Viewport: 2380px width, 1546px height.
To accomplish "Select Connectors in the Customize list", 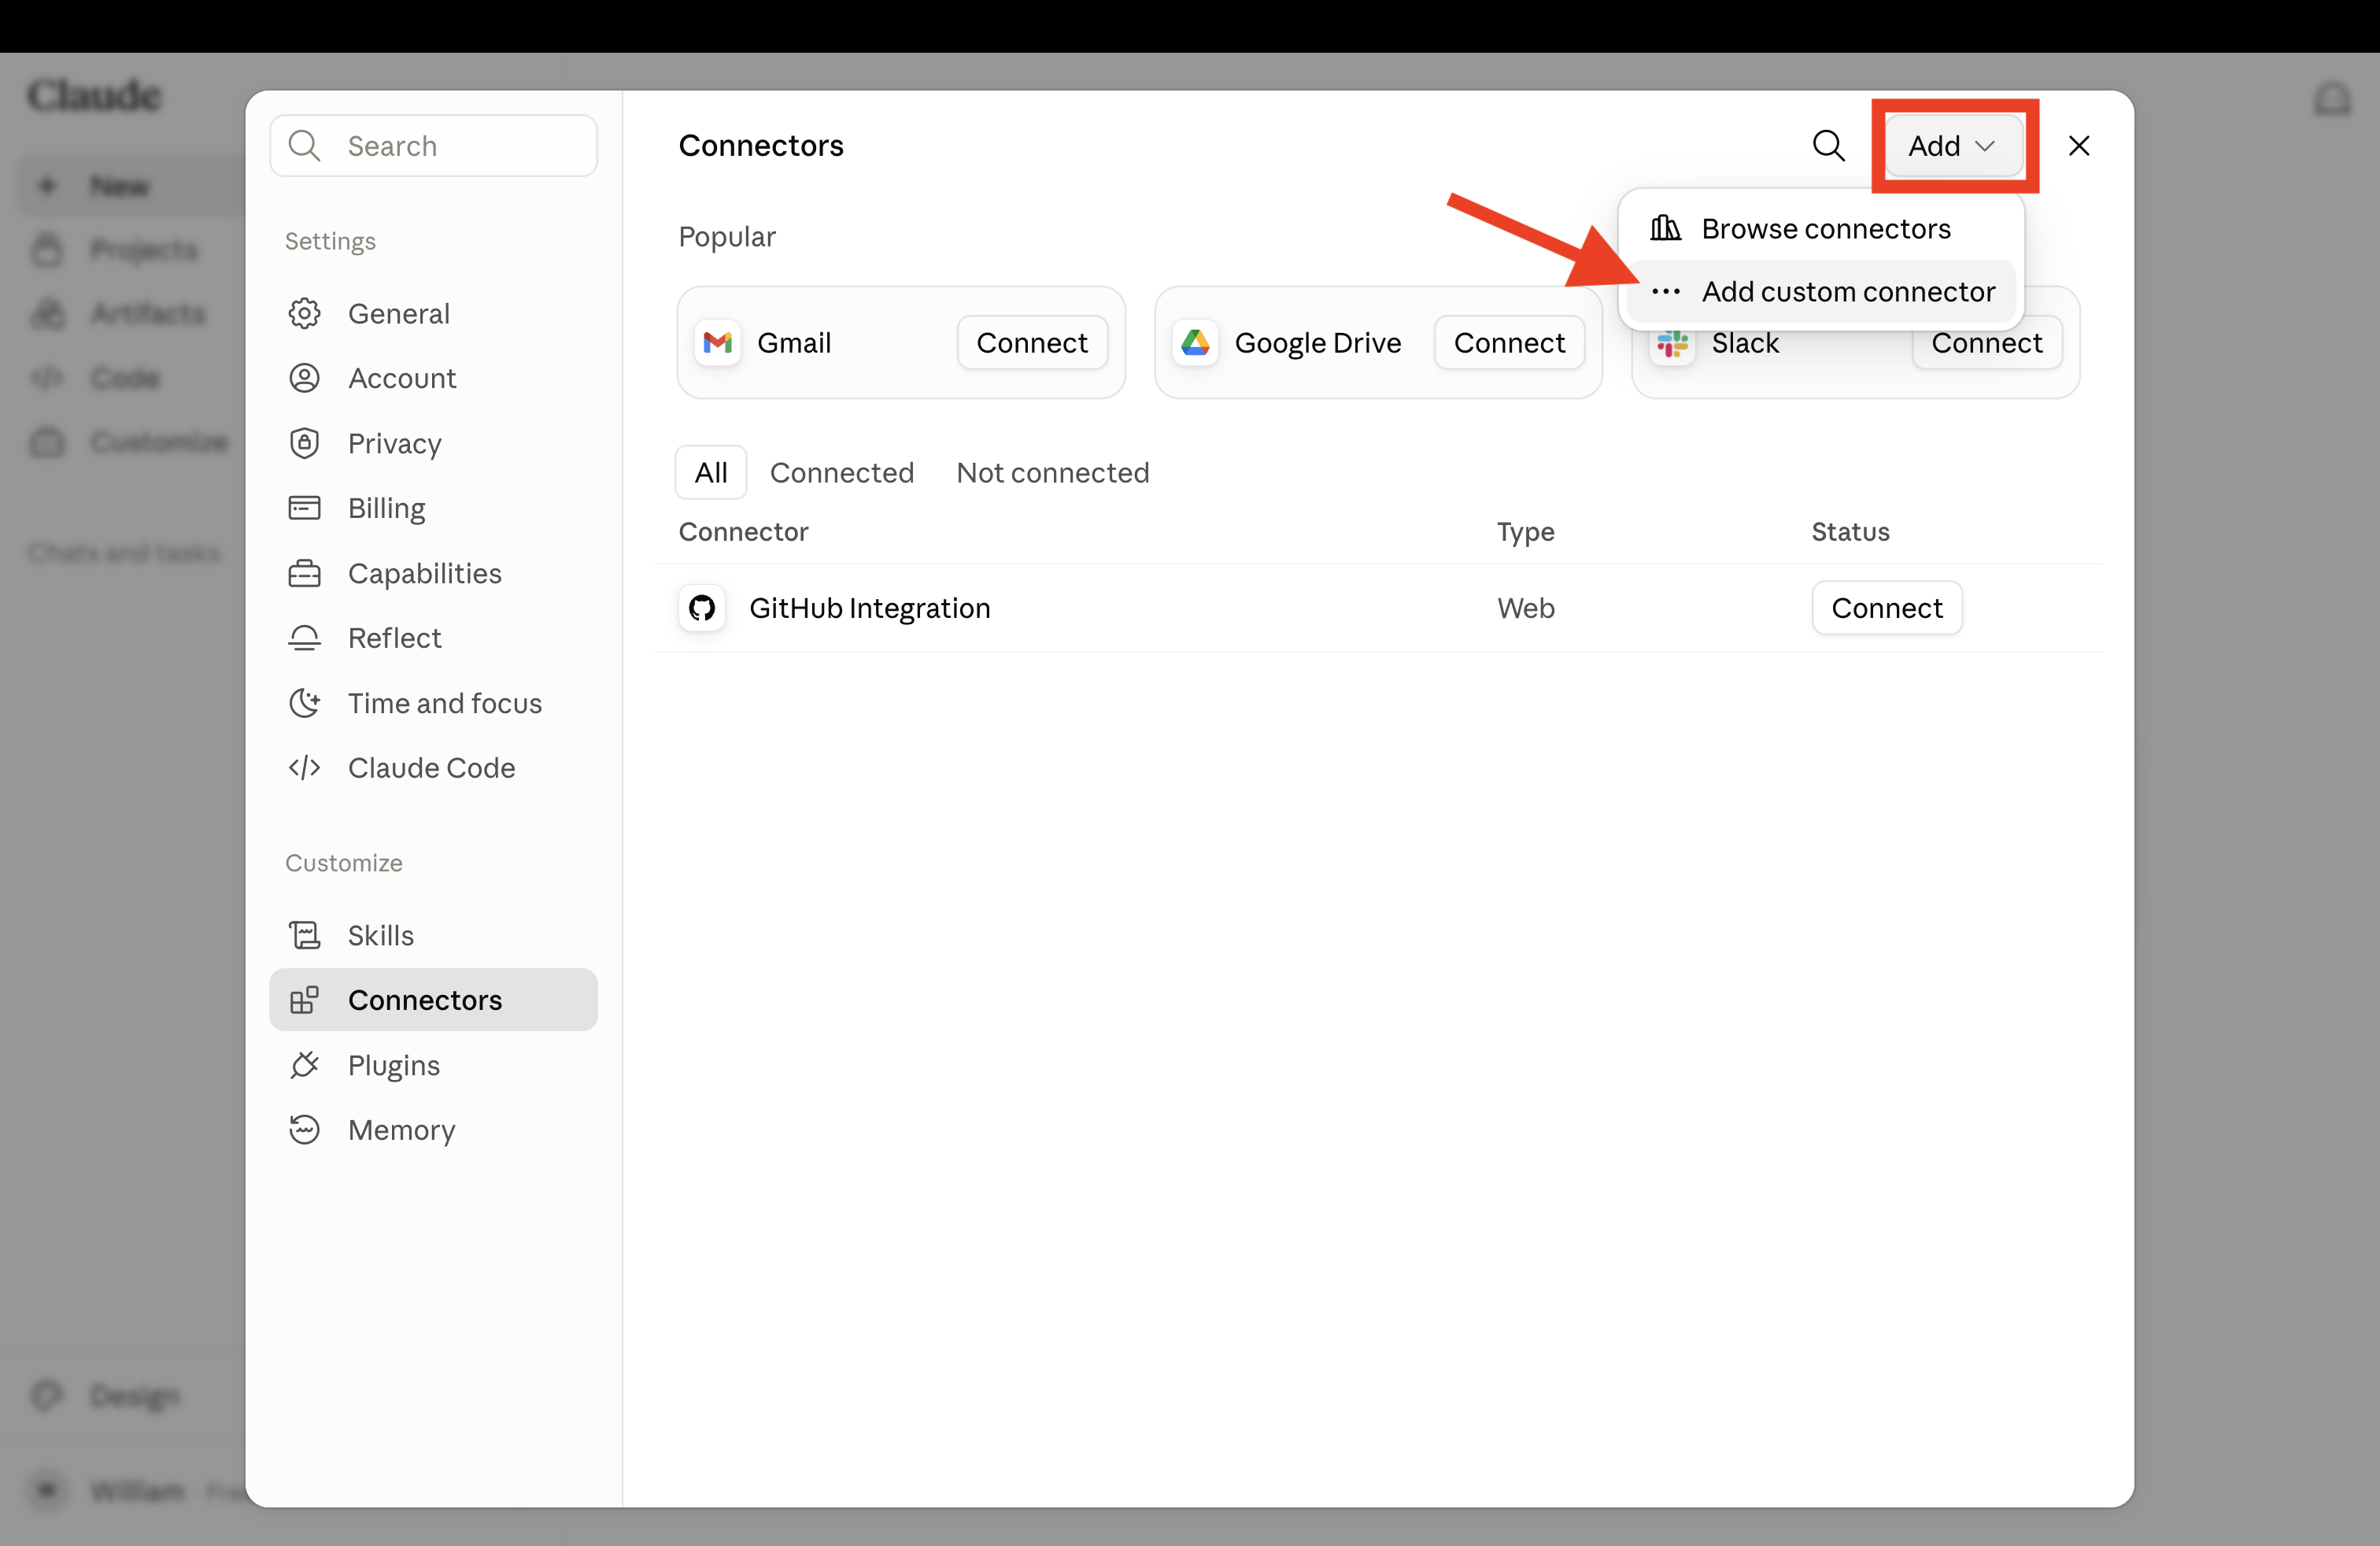I will (433, 1000).
